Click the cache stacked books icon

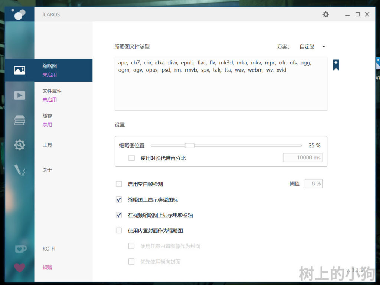click(19, 120)
